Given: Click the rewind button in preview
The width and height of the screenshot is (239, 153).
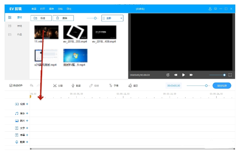Looking at the screenshot, I should click(176, 75).
